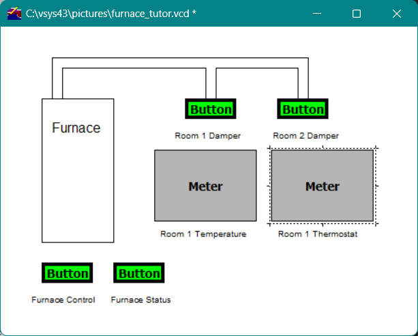Viewport: 418px width, 336px height.
Task: Close the furnace_tutor.vcd window
Action: [x=397, y=14]
